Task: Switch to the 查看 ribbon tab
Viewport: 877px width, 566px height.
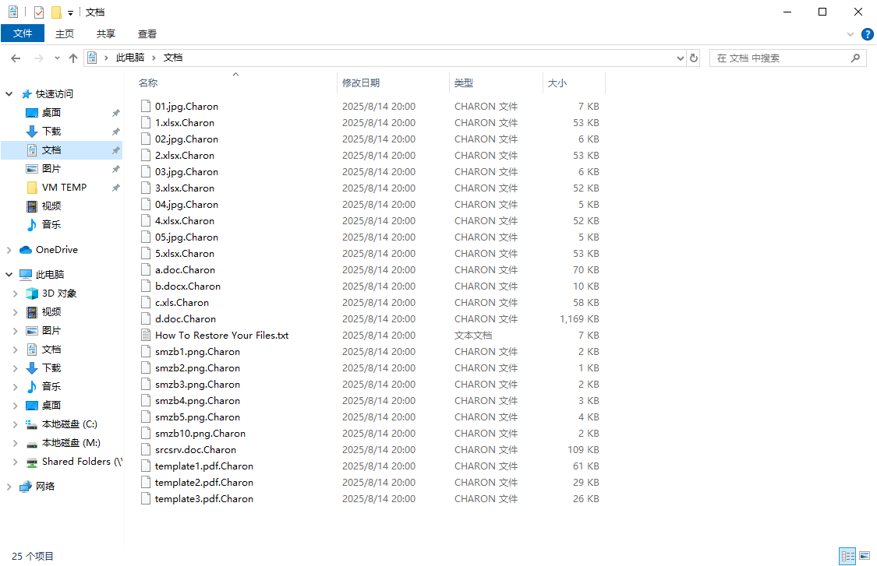Action: pyautogui.click(x=147, y=33)
